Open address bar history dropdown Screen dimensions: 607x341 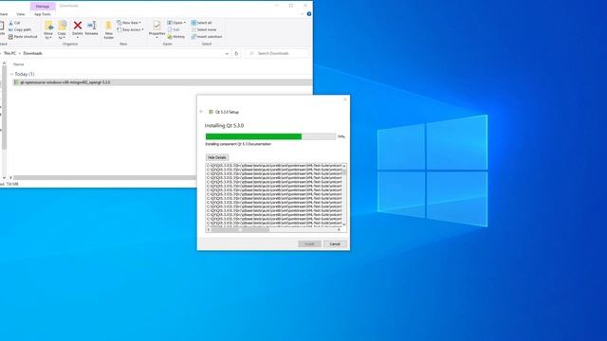pos(227,54)
